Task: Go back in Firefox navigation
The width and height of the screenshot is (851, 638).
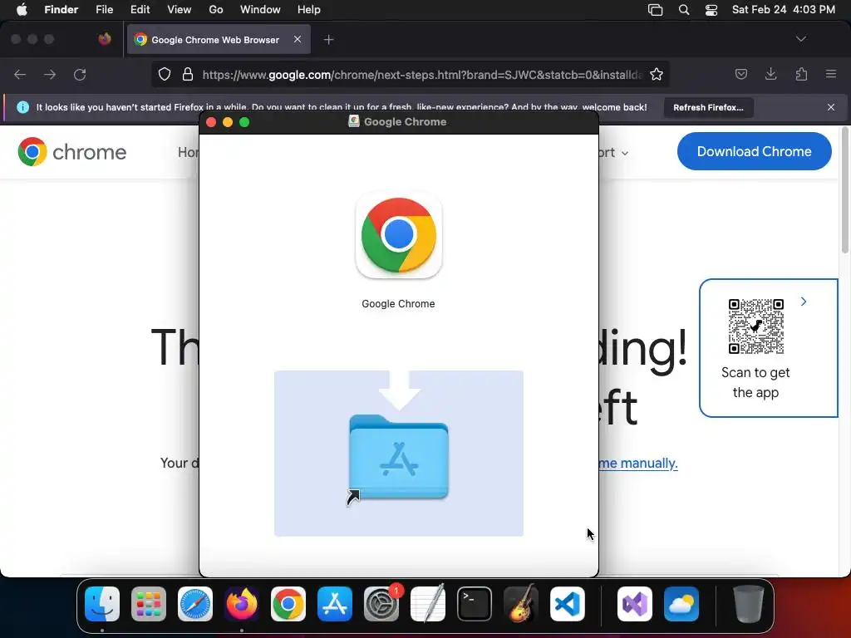Action: click(x=20, y=74)
